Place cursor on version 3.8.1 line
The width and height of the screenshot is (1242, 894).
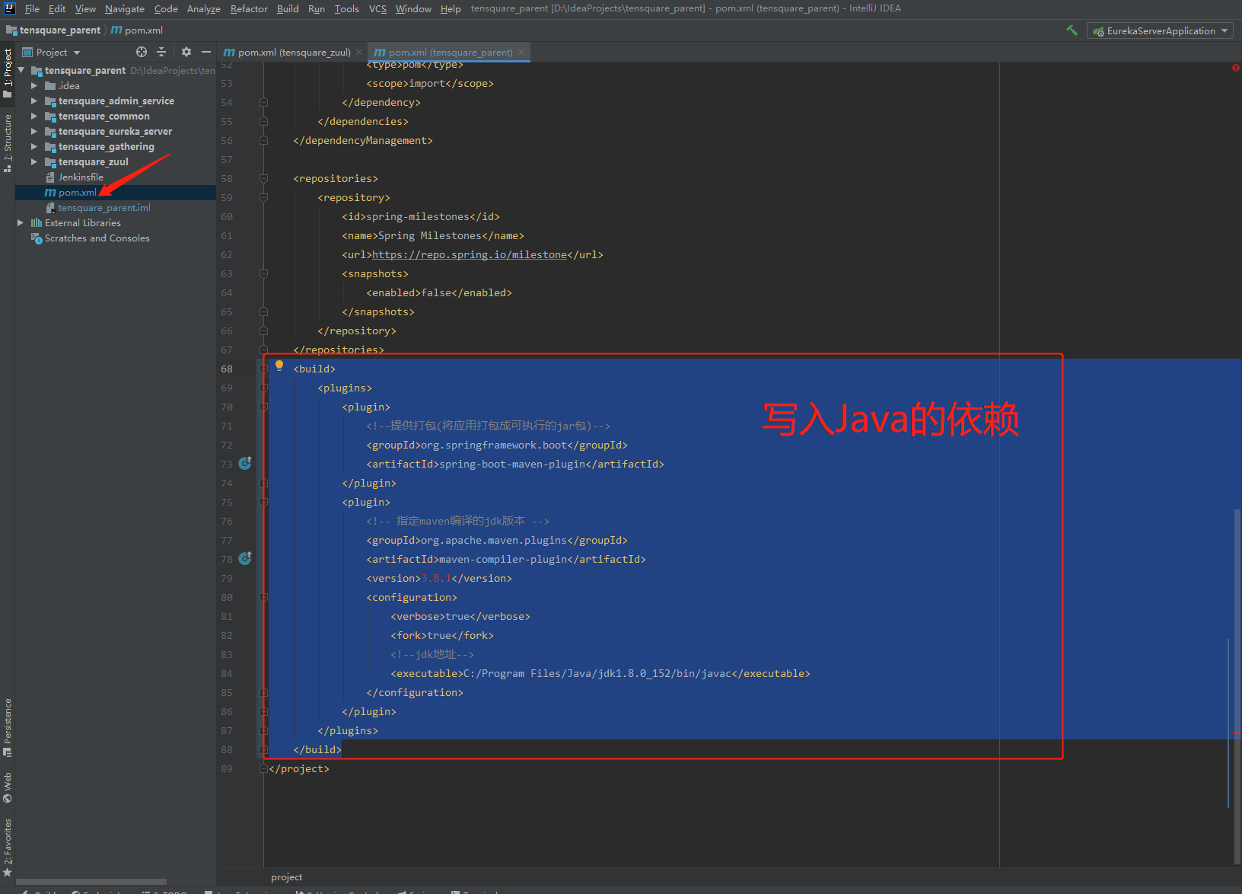coord(438,578)
